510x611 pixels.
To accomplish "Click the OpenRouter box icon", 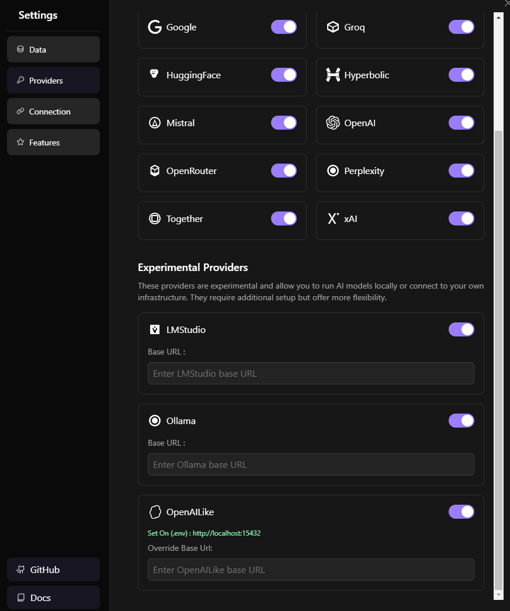I will click(155, 171).
